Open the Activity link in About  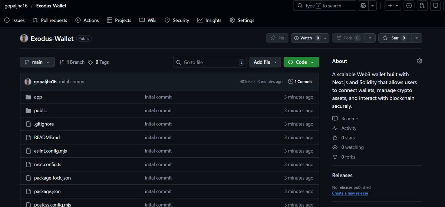point(344,128)
